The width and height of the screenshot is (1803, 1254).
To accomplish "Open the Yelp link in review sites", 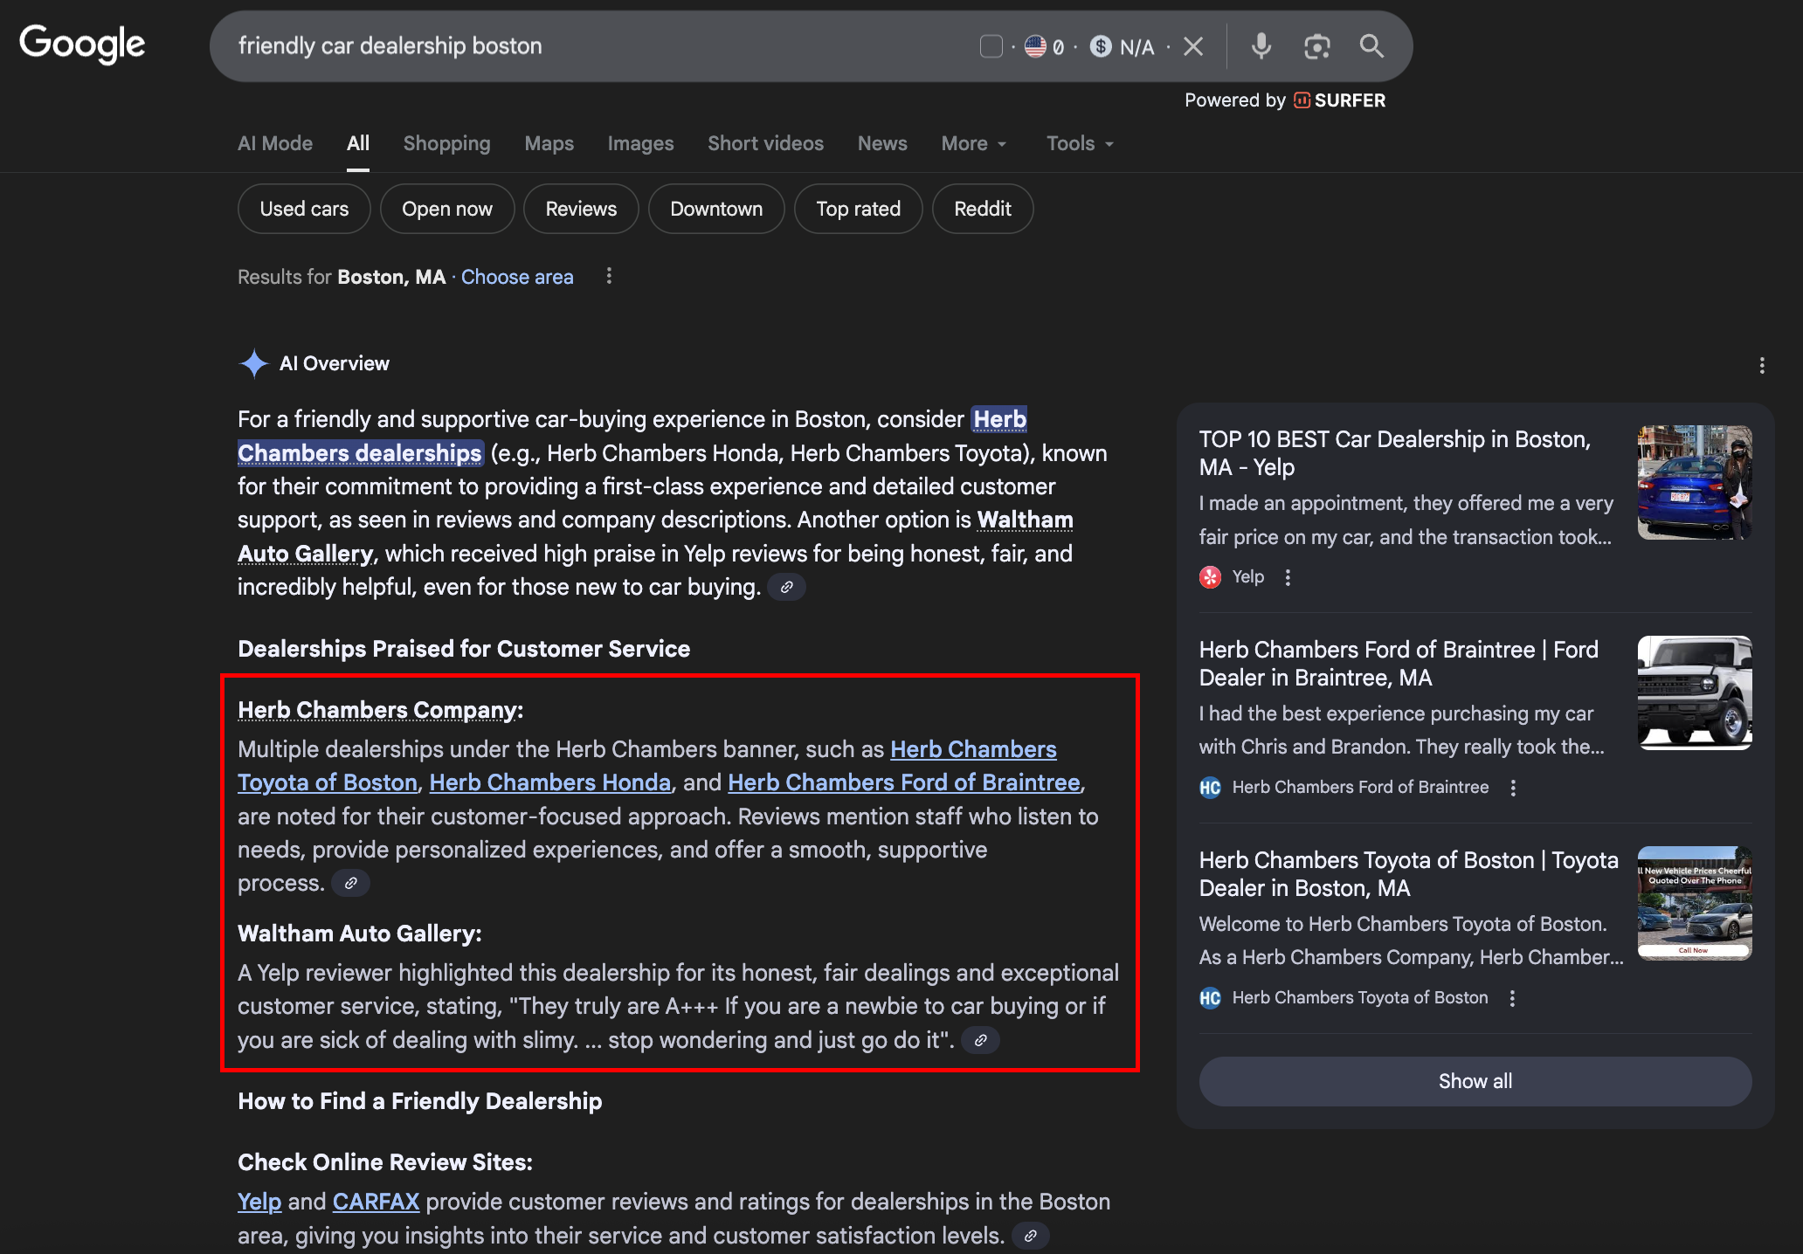I will [x=259, y=1202].
